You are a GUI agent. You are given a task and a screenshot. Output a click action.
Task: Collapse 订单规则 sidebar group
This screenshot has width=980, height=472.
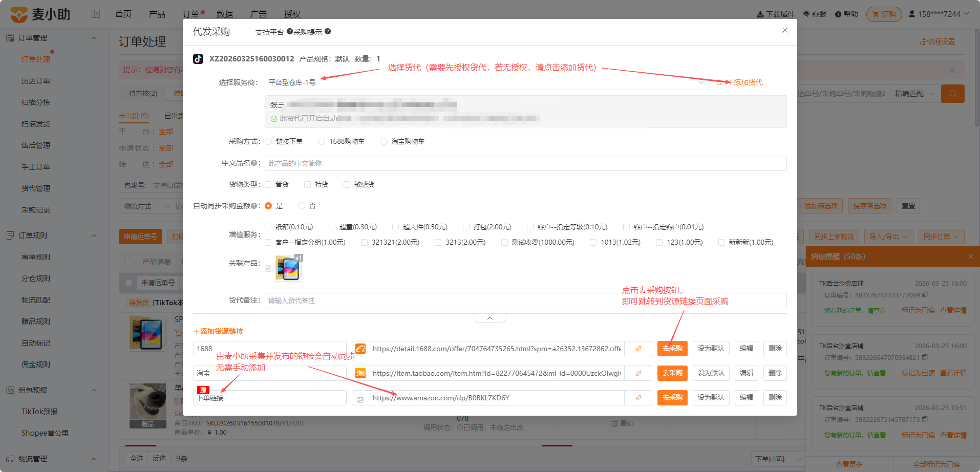click(x=94, y=235)
